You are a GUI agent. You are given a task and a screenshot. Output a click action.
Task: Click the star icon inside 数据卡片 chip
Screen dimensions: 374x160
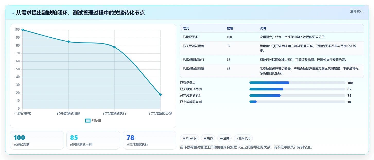237,139
